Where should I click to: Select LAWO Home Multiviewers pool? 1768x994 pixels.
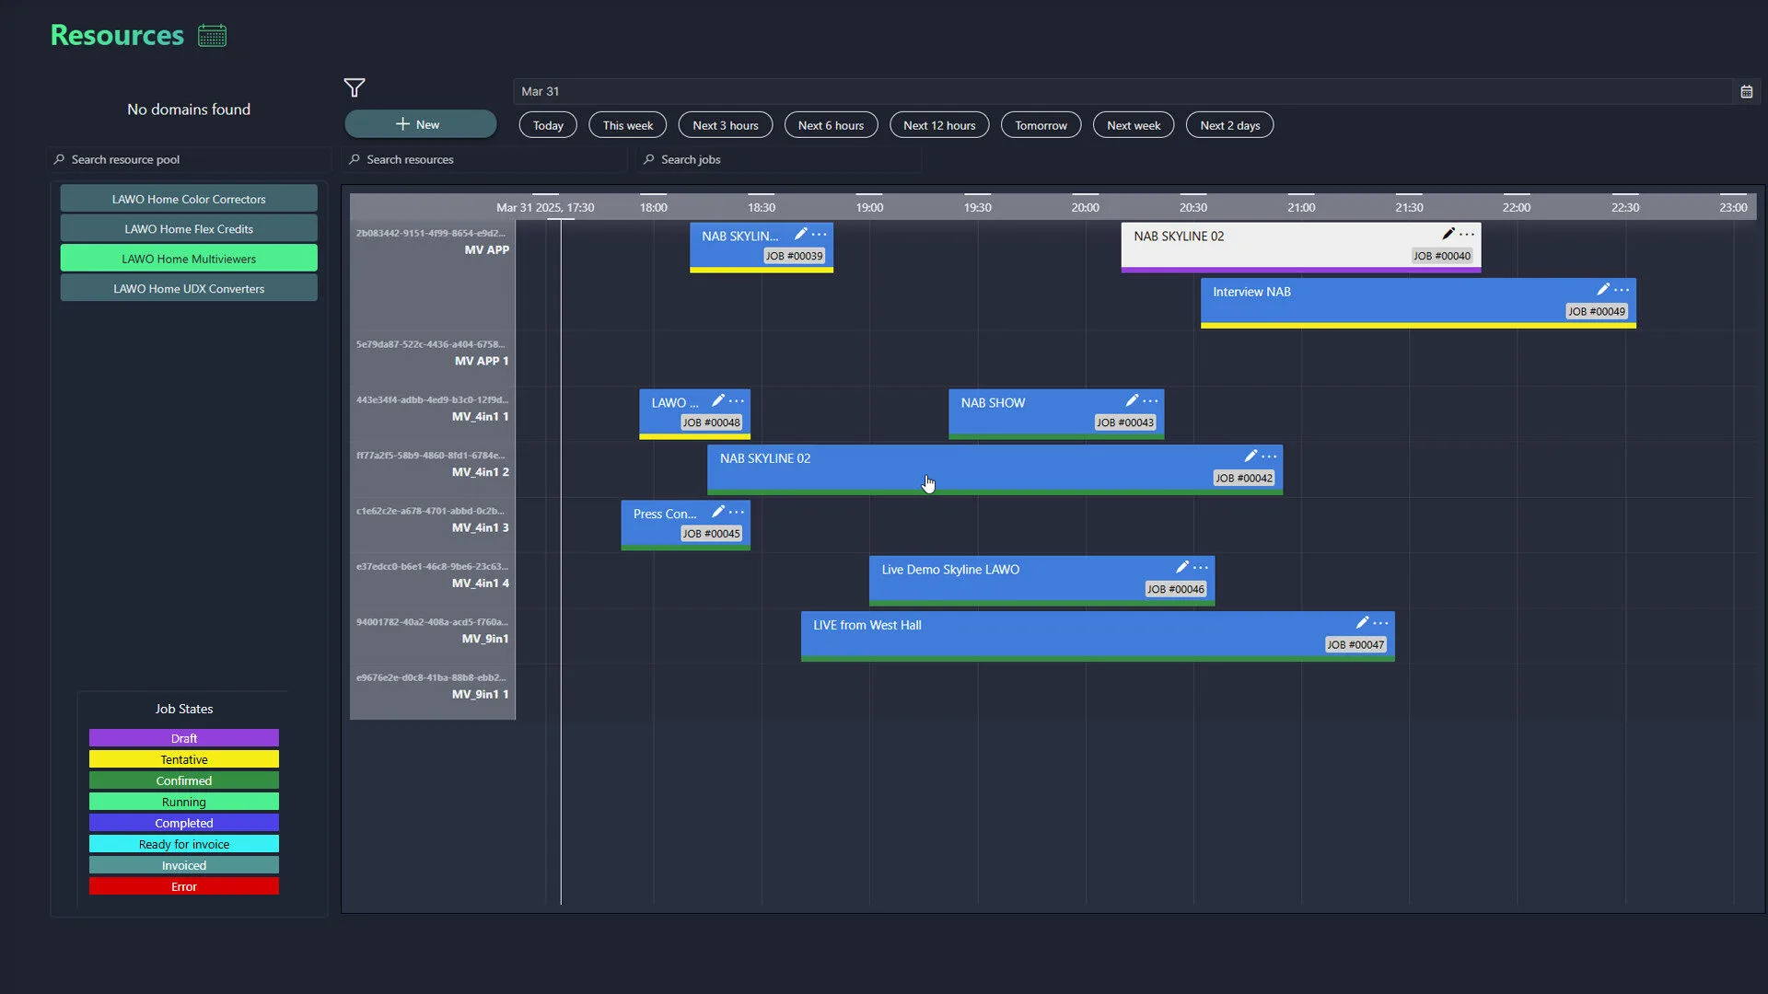click(189, 259)
